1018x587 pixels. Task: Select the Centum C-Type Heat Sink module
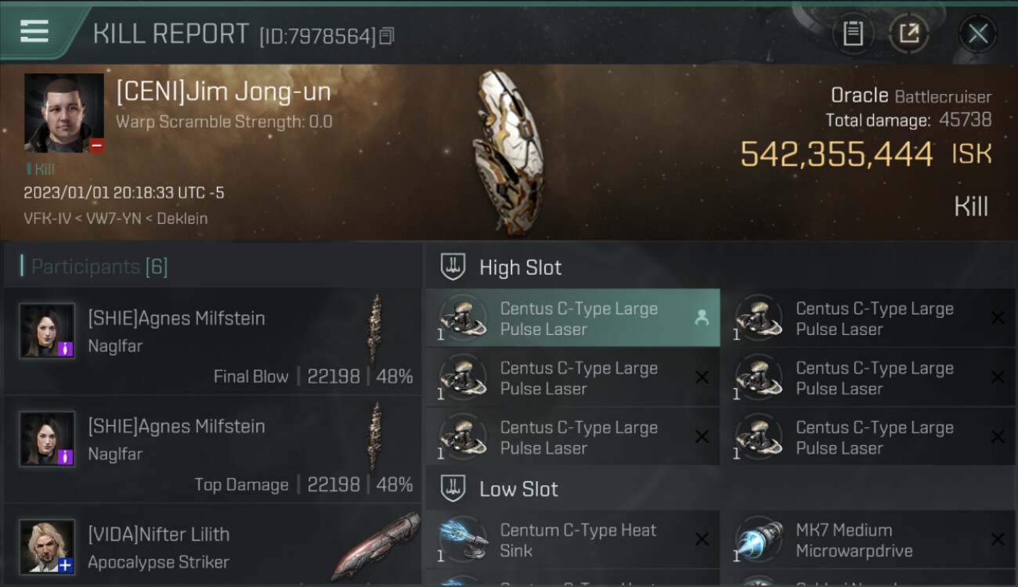coord(572,540)
